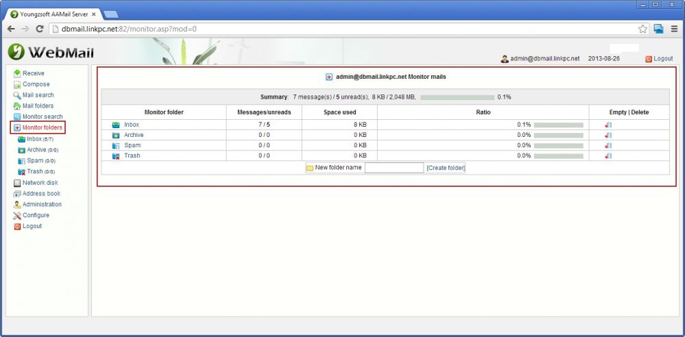Open Monitor search link
685x337 pixels.
(43, 117)
